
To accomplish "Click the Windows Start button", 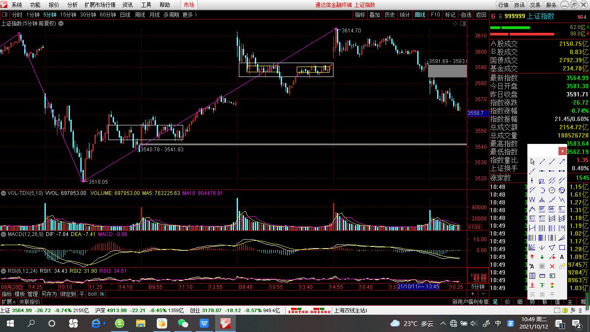I will pyautogui.click(x=10, y=323).
